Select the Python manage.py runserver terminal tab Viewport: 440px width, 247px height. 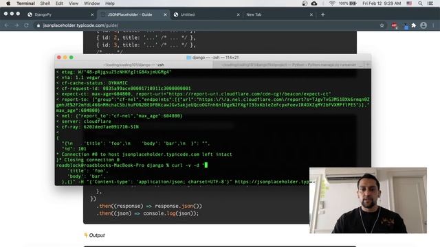(289, 64)
